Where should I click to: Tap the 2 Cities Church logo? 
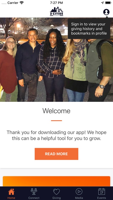(x=56, y=11)
